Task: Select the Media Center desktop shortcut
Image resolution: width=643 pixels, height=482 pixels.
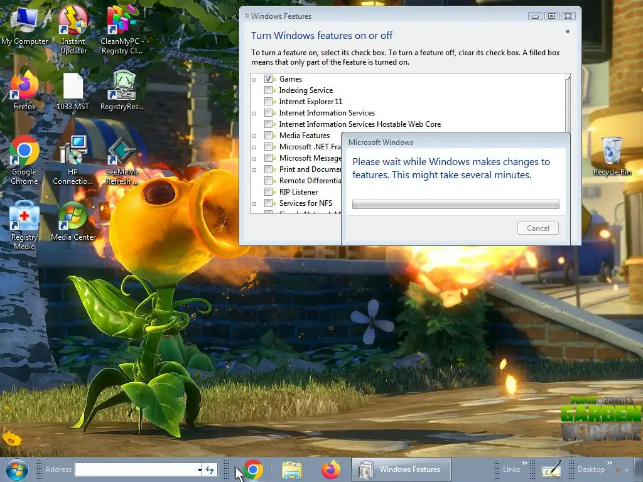Action: (x=73, y=222)
